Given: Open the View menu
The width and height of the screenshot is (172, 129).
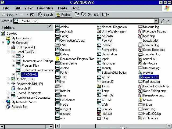Looking at the screenshot, I should [28, 8].
